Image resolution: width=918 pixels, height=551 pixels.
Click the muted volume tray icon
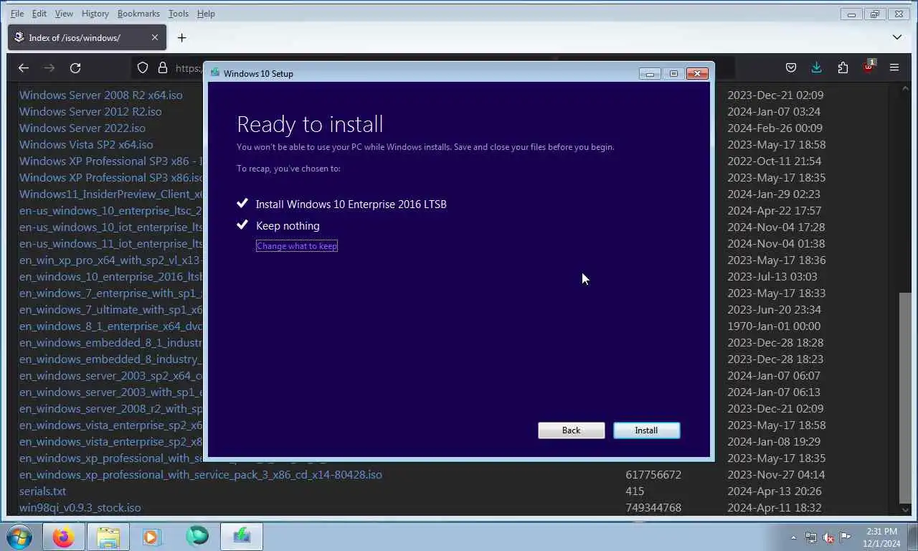(828, 537)
